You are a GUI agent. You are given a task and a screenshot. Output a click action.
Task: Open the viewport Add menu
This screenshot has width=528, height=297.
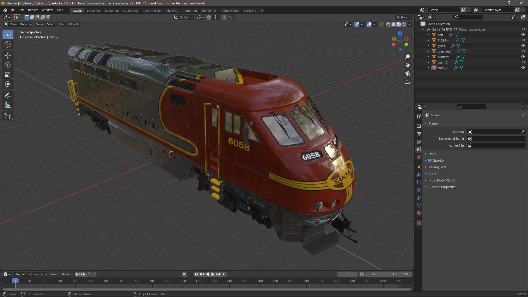(62, 24)
